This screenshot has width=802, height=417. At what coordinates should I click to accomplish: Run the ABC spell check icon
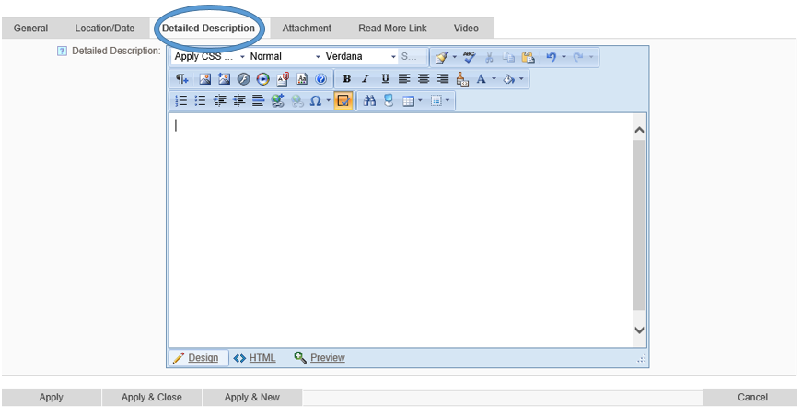click(469, 57)
